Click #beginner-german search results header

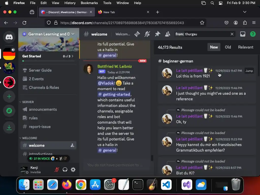[176, 61]
